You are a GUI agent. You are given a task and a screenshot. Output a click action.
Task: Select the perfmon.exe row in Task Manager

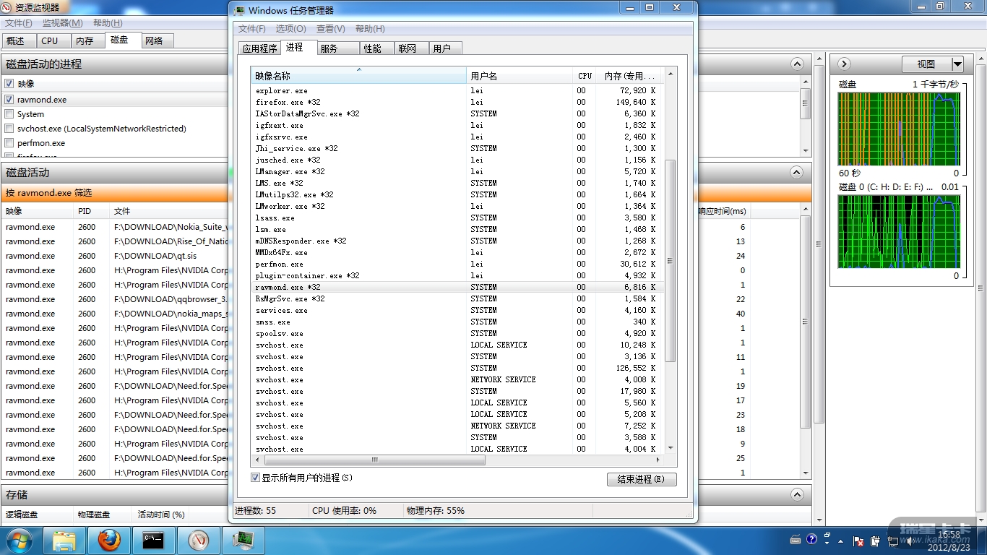click(x=457, y=264)
